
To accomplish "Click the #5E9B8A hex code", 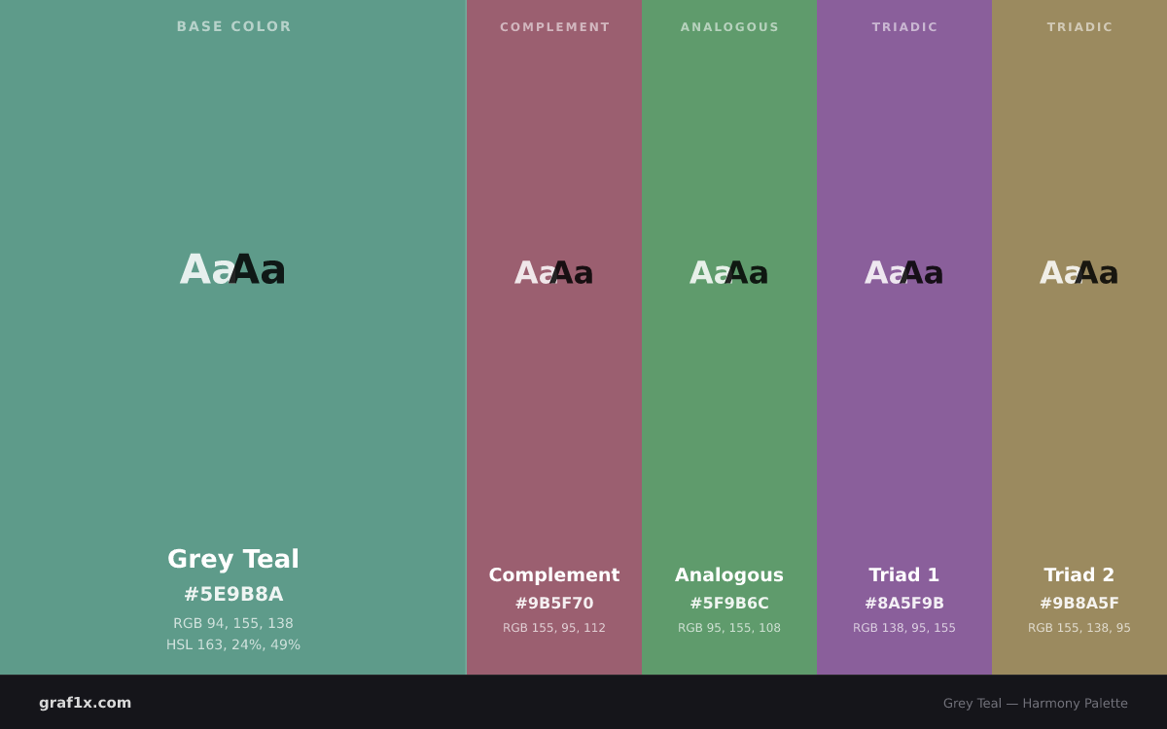I will [x=233, y=594].
